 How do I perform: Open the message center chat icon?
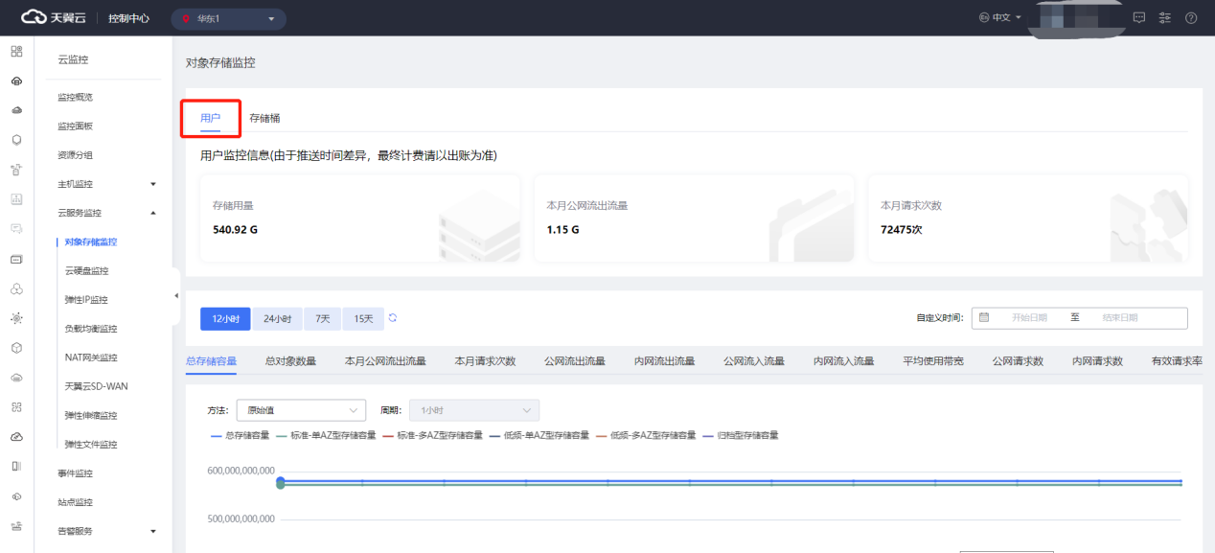point(1139,17)
